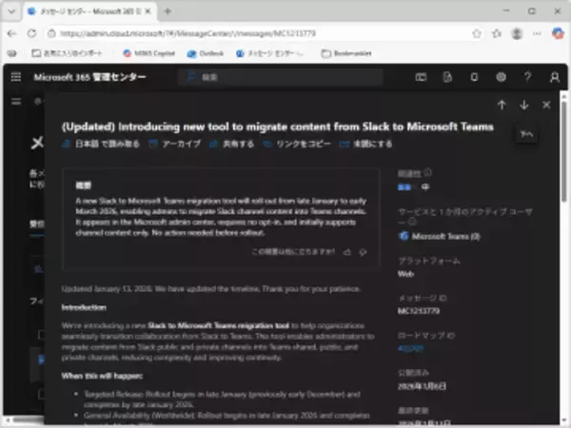Click the Web platform value
The height and width of the screenshot is (428, 571).
click(x=405, y=274)
